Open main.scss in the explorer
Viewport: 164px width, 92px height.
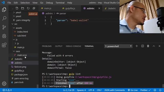coord(22,55)
